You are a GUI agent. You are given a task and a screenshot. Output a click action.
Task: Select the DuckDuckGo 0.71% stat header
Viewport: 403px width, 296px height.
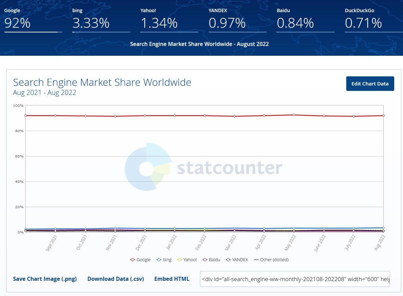pyautogui.click(x=374, y=20)
